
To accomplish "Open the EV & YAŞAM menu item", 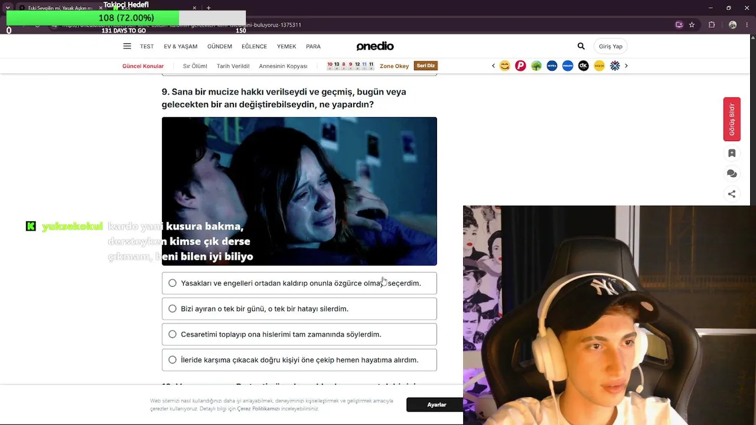I will 181,47.
